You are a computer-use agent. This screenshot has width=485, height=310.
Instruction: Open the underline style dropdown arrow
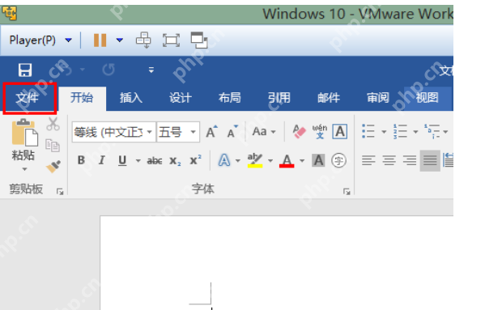tap(138, 161)
